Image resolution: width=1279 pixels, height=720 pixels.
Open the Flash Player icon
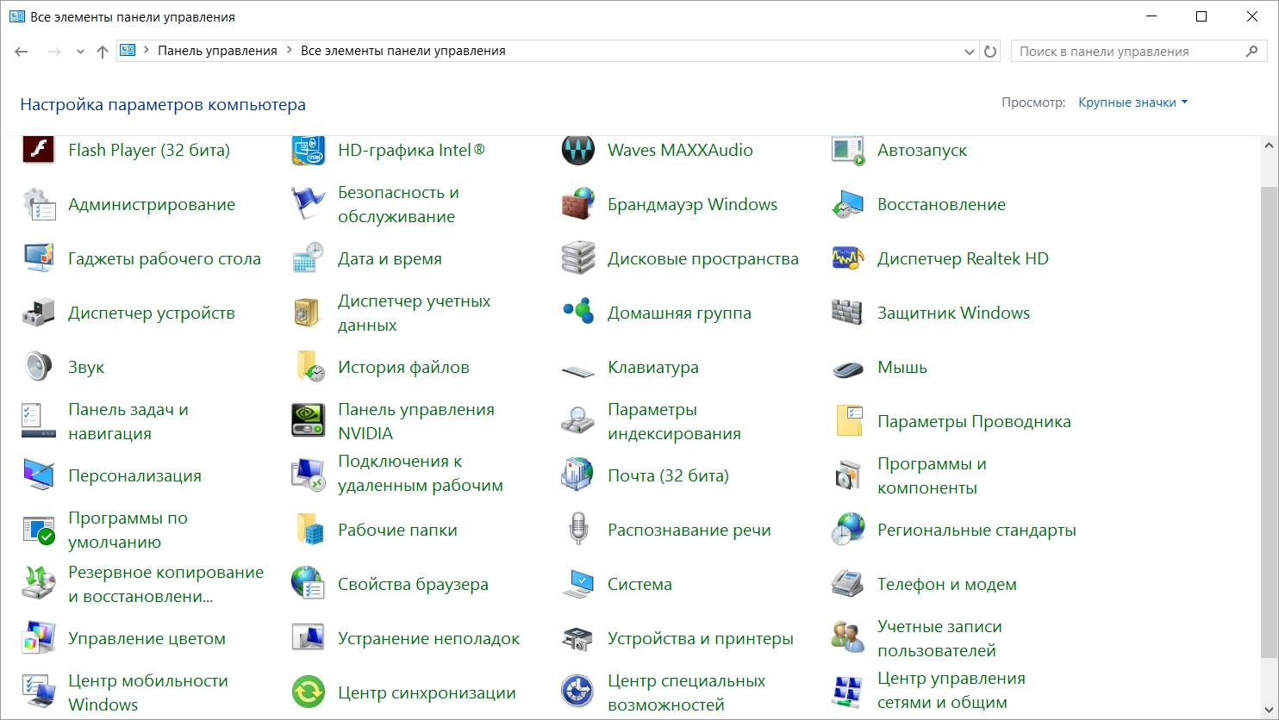[x=38, y=150]
